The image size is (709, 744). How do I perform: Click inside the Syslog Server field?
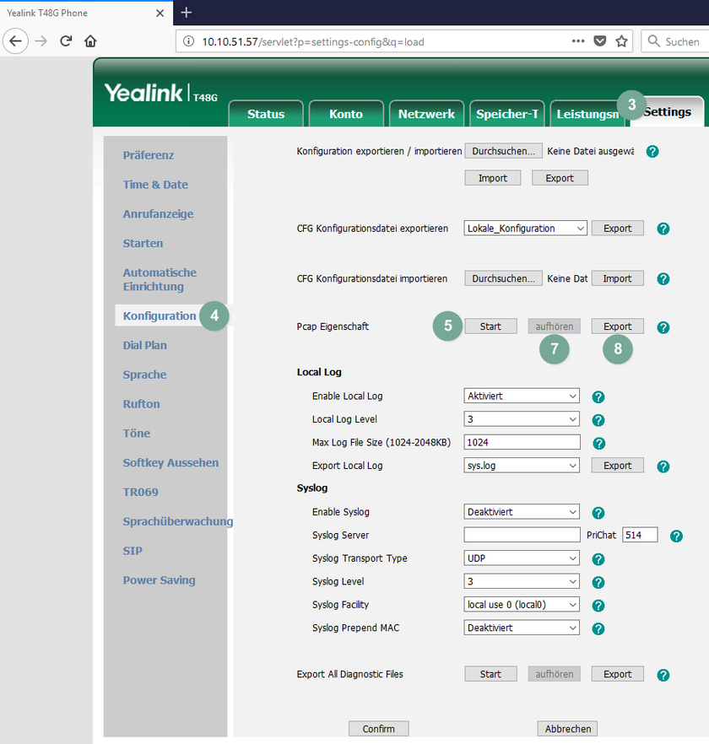coord(521,534)
